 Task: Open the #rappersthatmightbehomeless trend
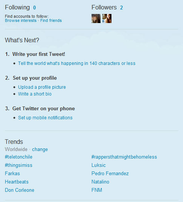tap(124, 157)
